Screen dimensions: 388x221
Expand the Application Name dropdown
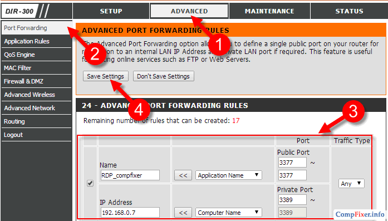228,175
